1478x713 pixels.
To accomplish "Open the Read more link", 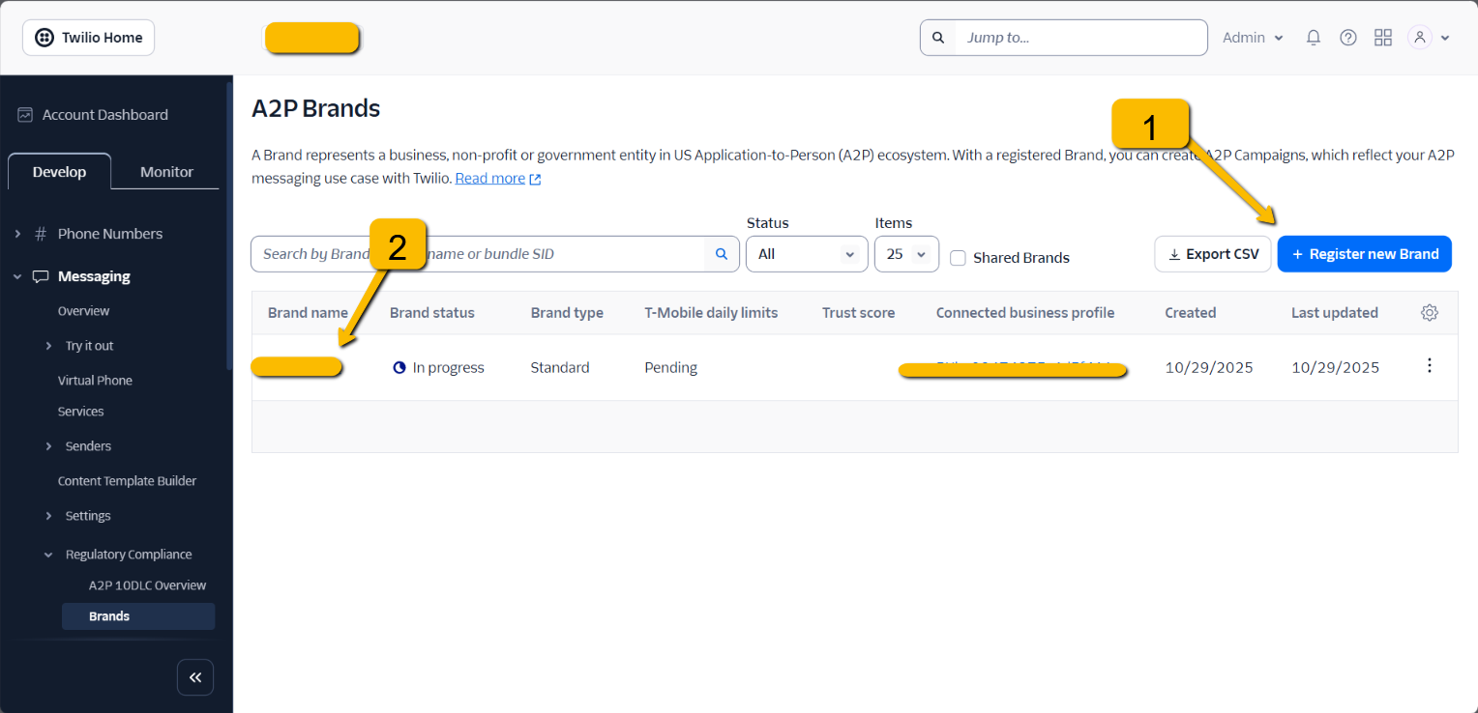I will pyautogui.click(x=489, y=178).
